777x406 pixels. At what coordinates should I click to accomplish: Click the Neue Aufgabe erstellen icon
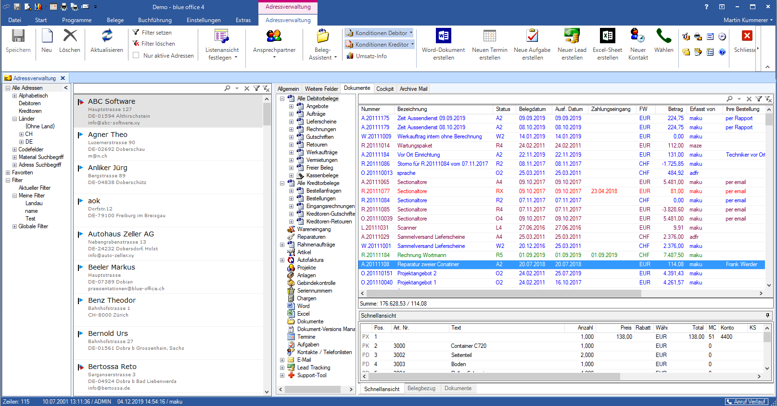[532, 37]
